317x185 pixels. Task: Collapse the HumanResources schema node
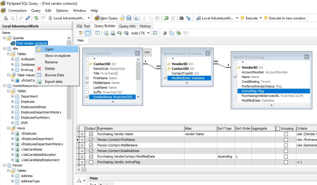tap(4, 86)
